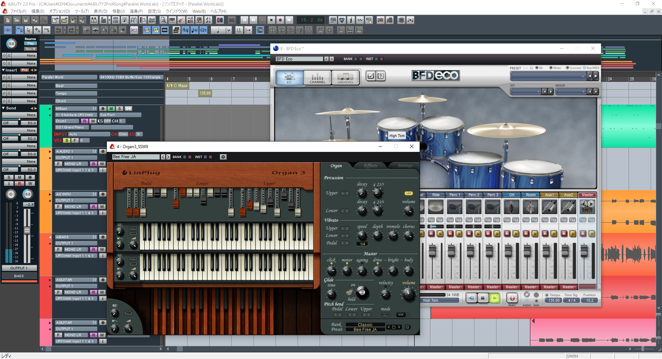Click the organ master volume knob
The width and height of the screenshot is (662, 359).
click(408, 294)
